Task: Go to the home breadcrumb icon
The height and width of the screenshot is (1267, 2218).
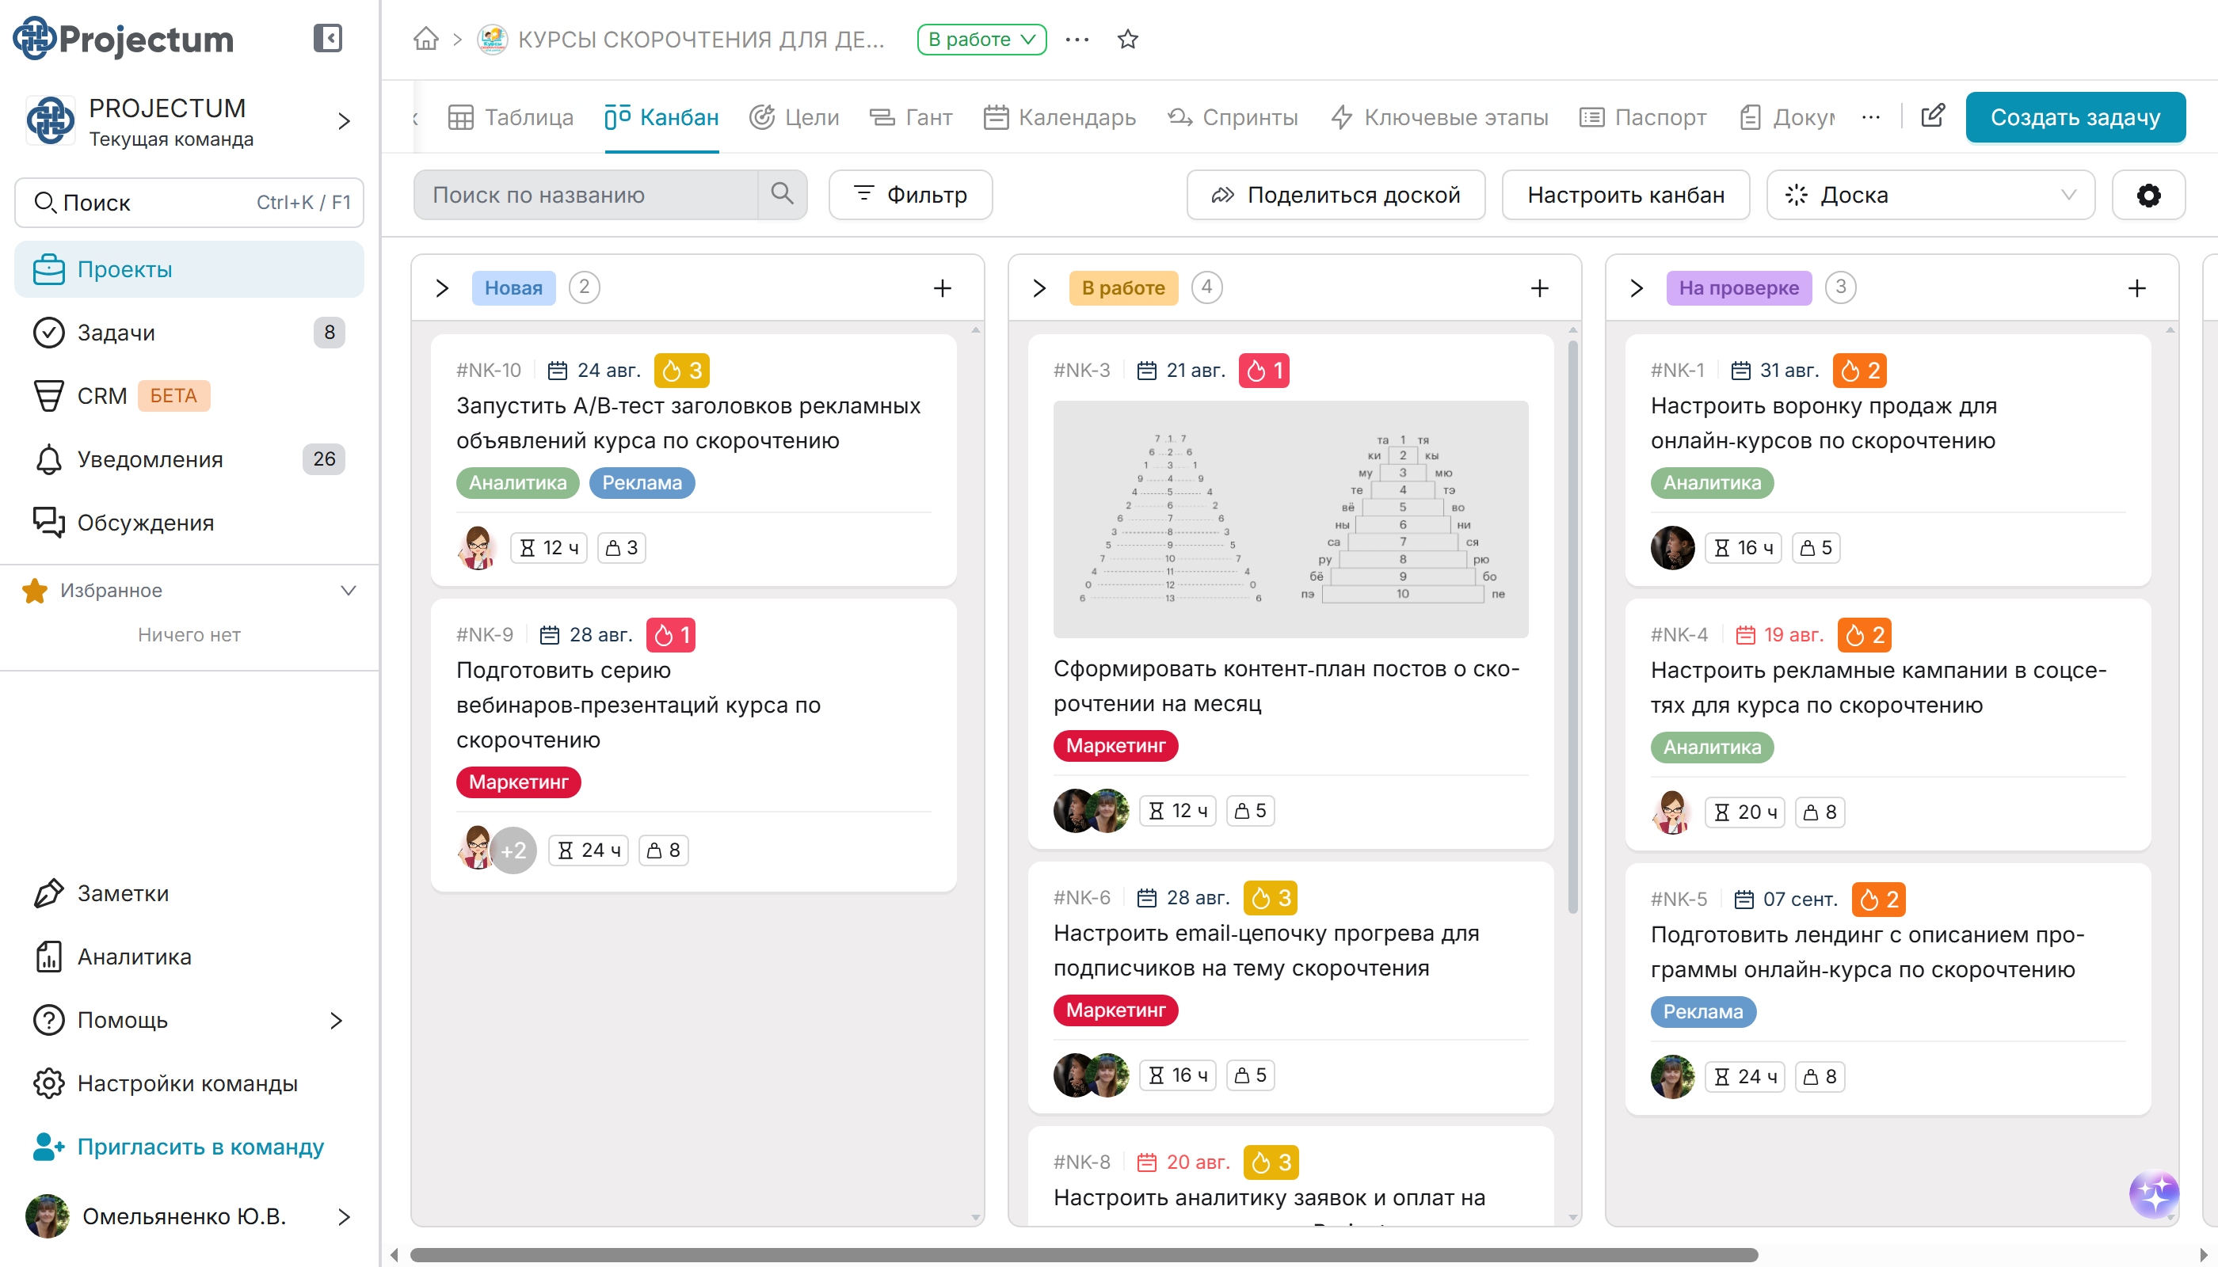Action: click(425, 39)
